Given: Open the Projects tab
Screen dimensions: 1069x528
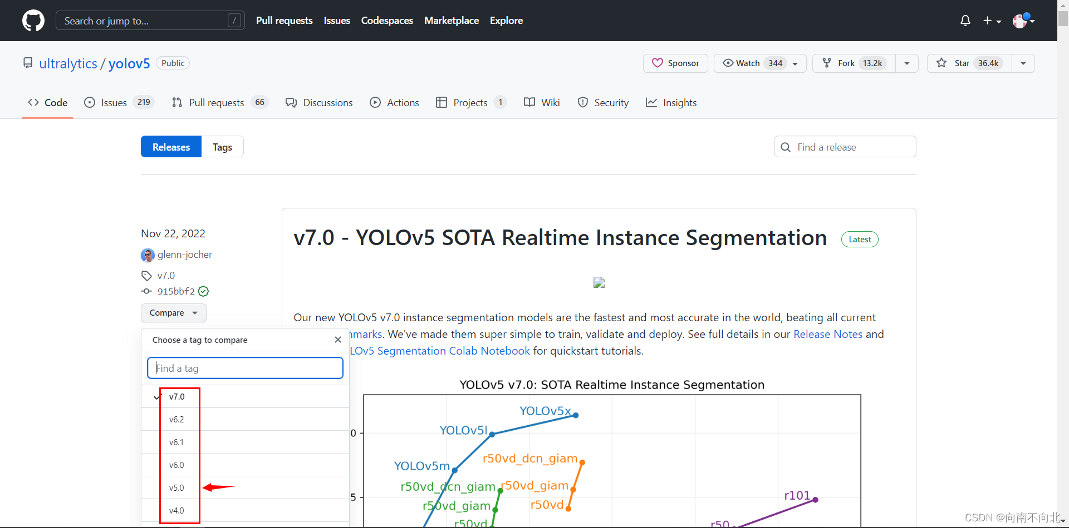Looking at the screenshot, I should click(x=471, y=102).
